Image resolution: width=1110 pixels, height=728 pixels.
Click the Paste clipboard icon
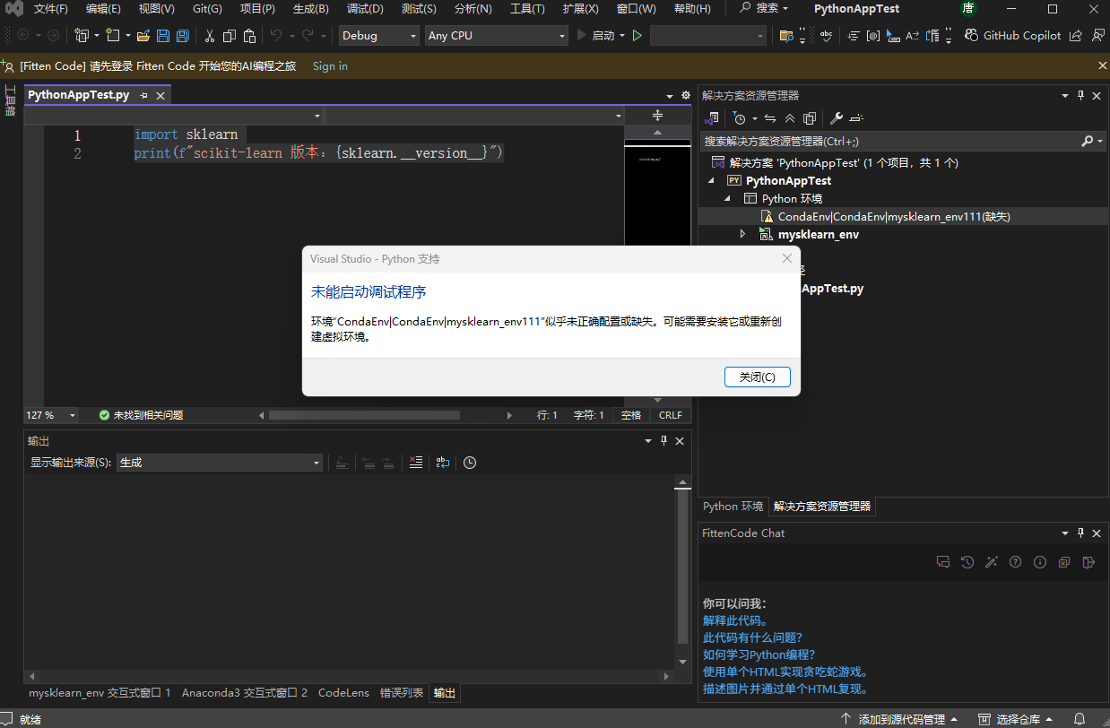[x=249, y=36]
